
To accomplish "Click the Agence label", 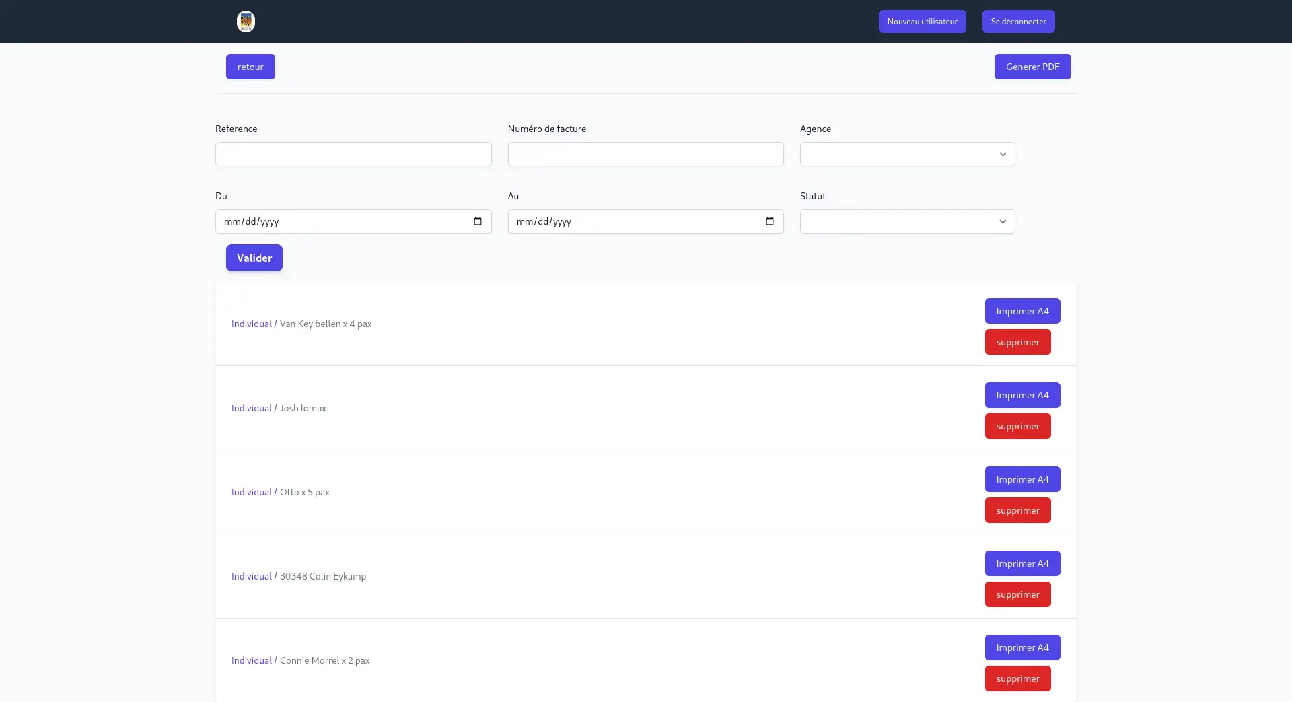I will pyautogui.click(x=816, y=129).
